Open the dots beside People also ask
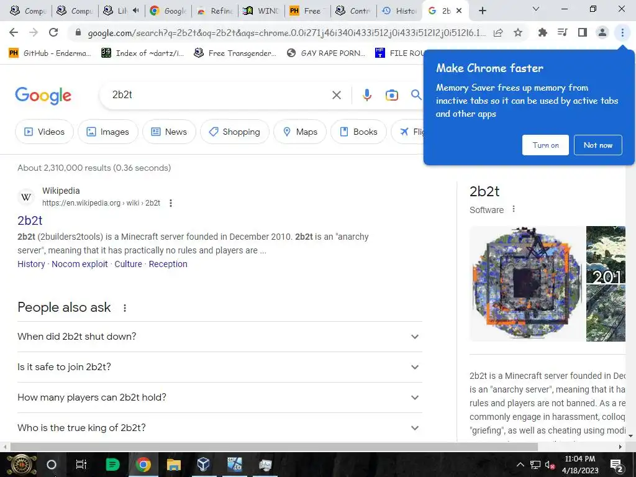This screenshot has height=477, width=636. (125, 308)
